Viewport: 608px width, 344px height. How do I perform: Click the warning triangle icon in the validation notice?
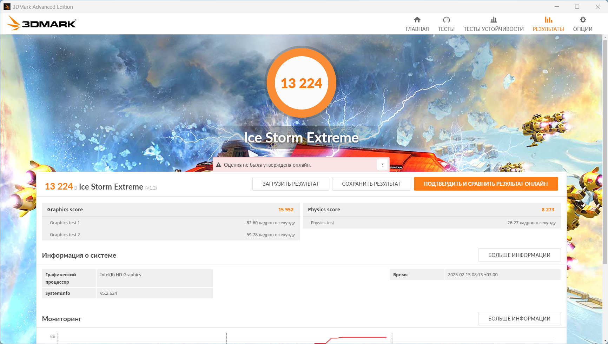coord(218,165)
